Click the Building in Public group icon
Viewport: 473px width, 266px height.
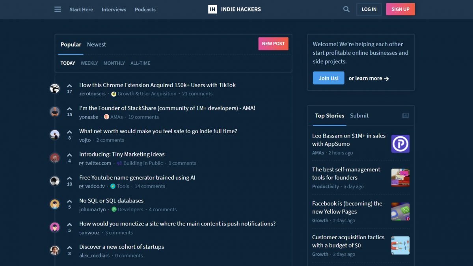tap(119, 163)
